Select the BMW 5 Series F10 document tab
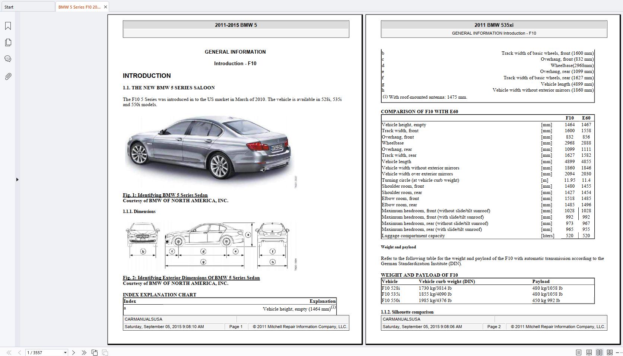 (x=78, y=7)
